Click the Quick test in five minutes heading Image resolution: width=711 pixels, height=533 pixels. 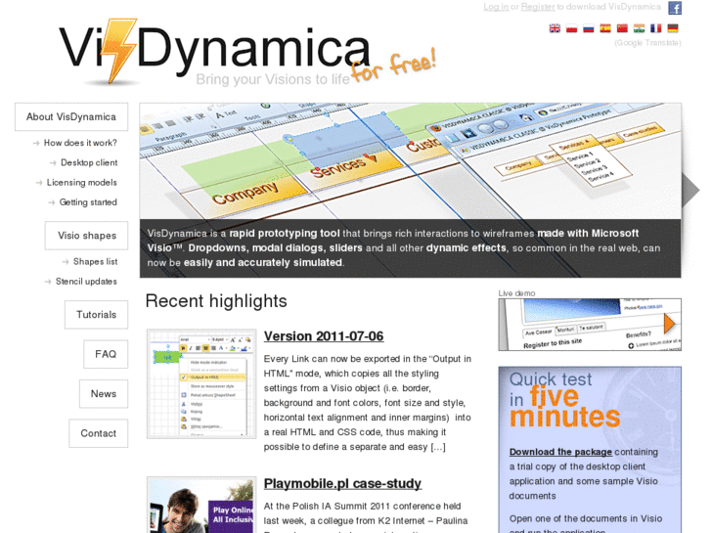[x=564, y=401]
